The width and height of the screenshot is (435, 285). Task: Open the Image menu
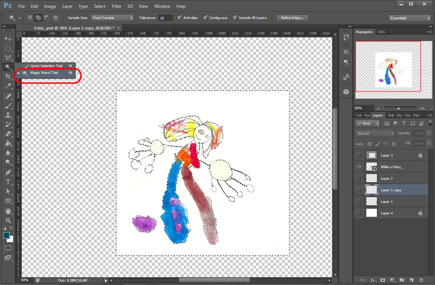click(x=50, y=6)
